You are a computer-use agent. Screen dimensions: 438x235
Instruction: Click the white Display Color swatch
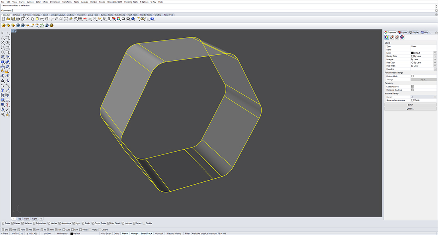(412, 56)
